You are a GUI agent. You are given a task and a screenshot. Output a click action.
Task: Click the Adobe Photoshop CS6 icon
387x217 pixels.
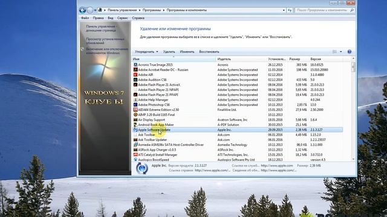point(135,104)
